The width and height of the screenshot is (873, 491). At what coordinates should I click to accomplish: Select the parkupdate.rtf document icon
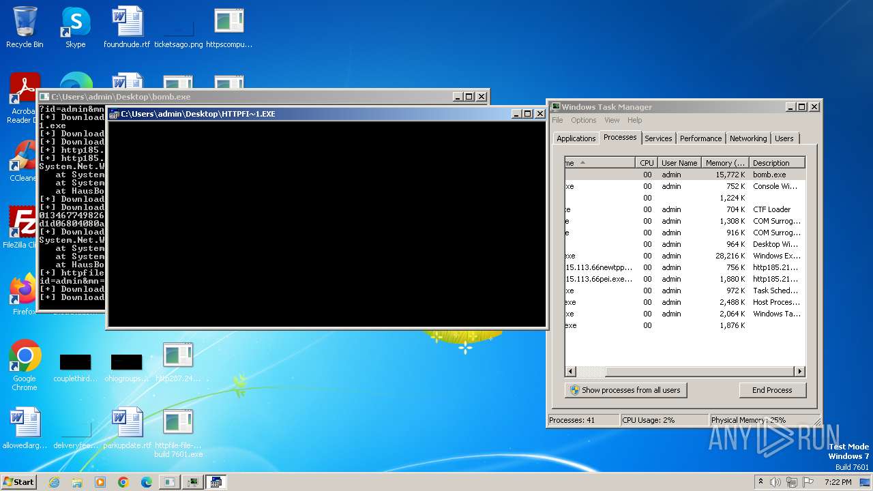click(127, 430)
